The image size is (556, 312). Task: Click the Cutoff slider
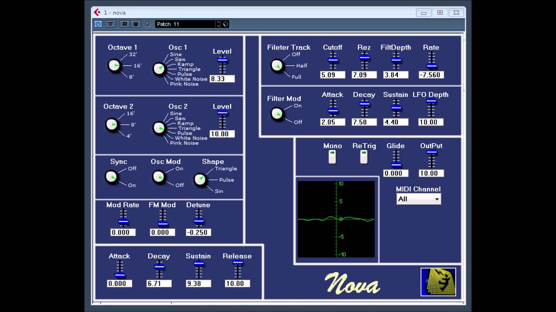coord(333,61)
